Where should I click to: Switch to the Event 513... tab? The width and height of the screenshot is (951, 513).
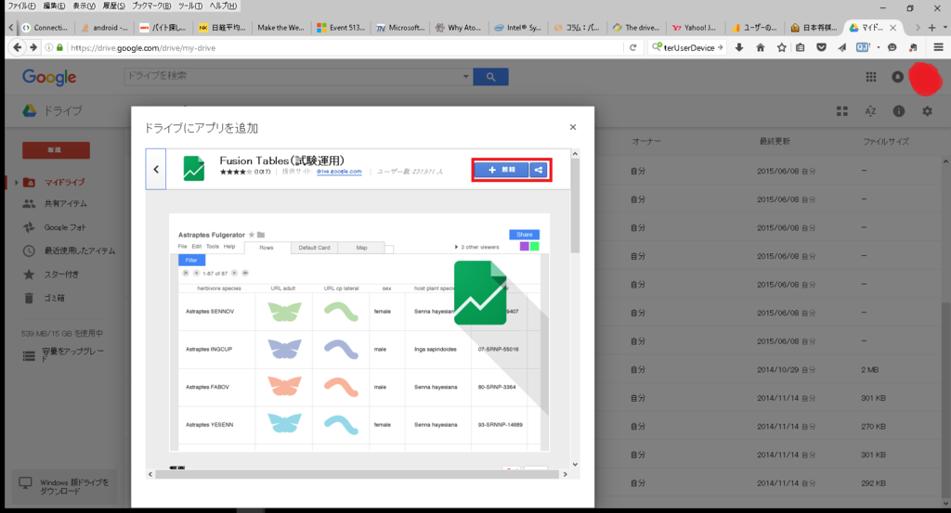[341, 27]
